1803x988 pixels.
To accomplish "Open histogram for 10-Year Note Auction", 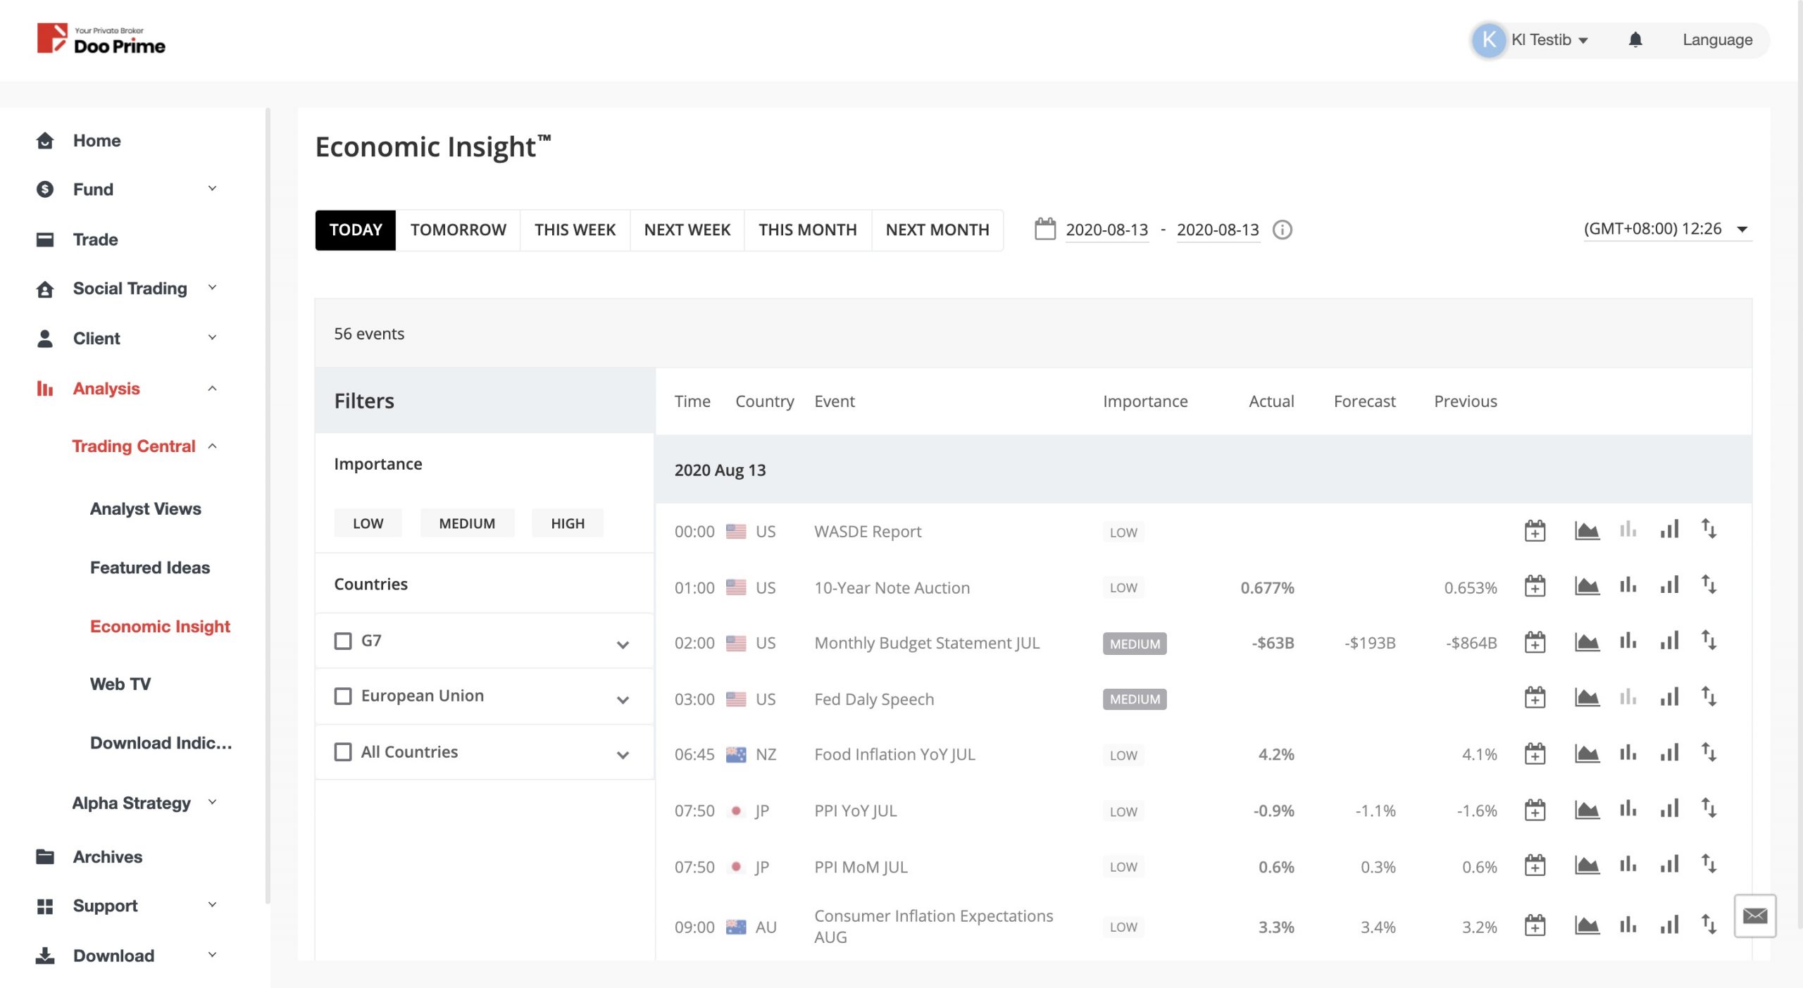I will pos(1628,585).
